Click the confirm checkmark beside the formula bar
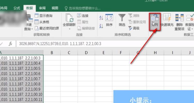This screenshot has width=194, height=103. [x=1, y=44]
